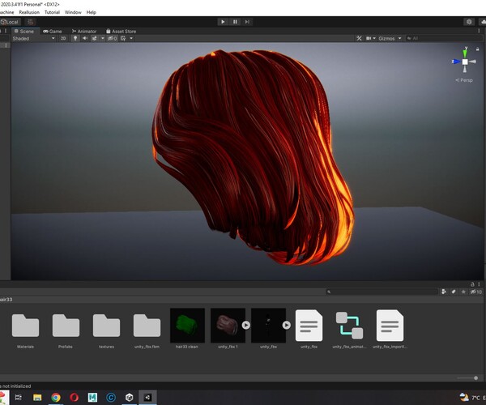Switch to the Game tab
Screen dimensions: 486x405
tap(53, 32)
